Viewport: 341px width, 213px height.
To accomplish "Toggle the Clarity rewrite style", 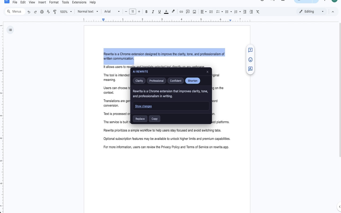I will coord(139,81).
